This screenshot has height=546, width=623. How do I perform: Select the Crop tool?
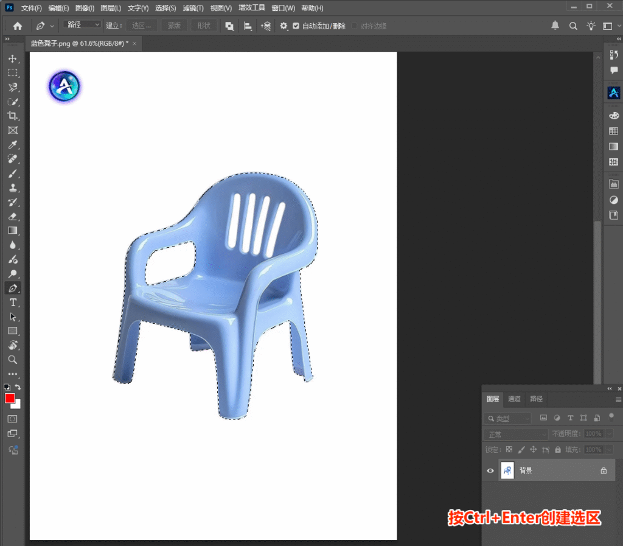[13, 116]
